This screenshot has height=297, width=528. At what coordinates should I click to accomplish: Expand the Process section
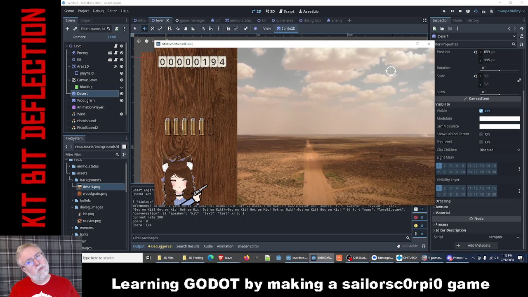click(441, 224)
